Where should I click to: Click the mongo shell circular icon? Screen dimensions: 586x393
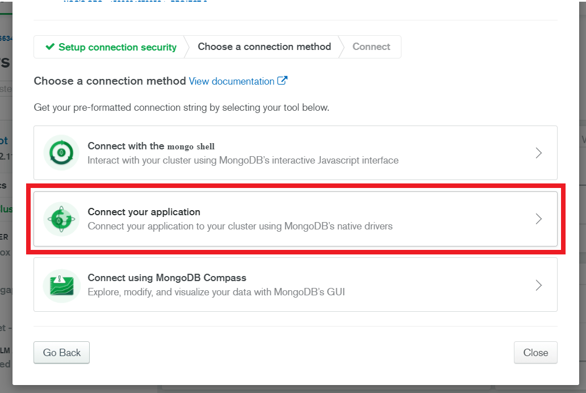61,153
